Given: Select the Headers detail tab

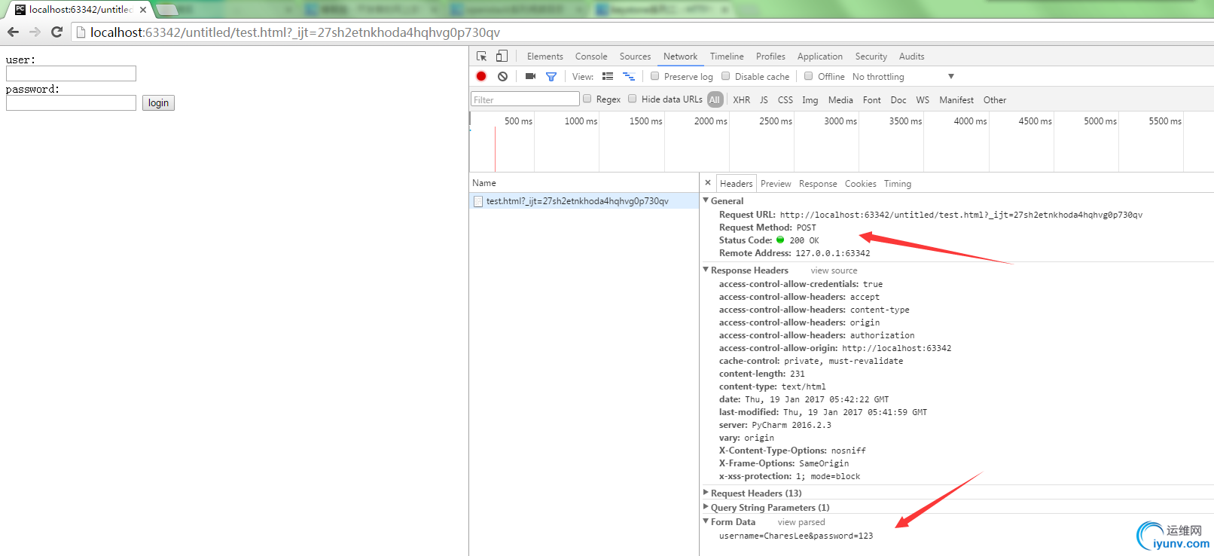Looking at the screenshot, I should coord(736,184).
